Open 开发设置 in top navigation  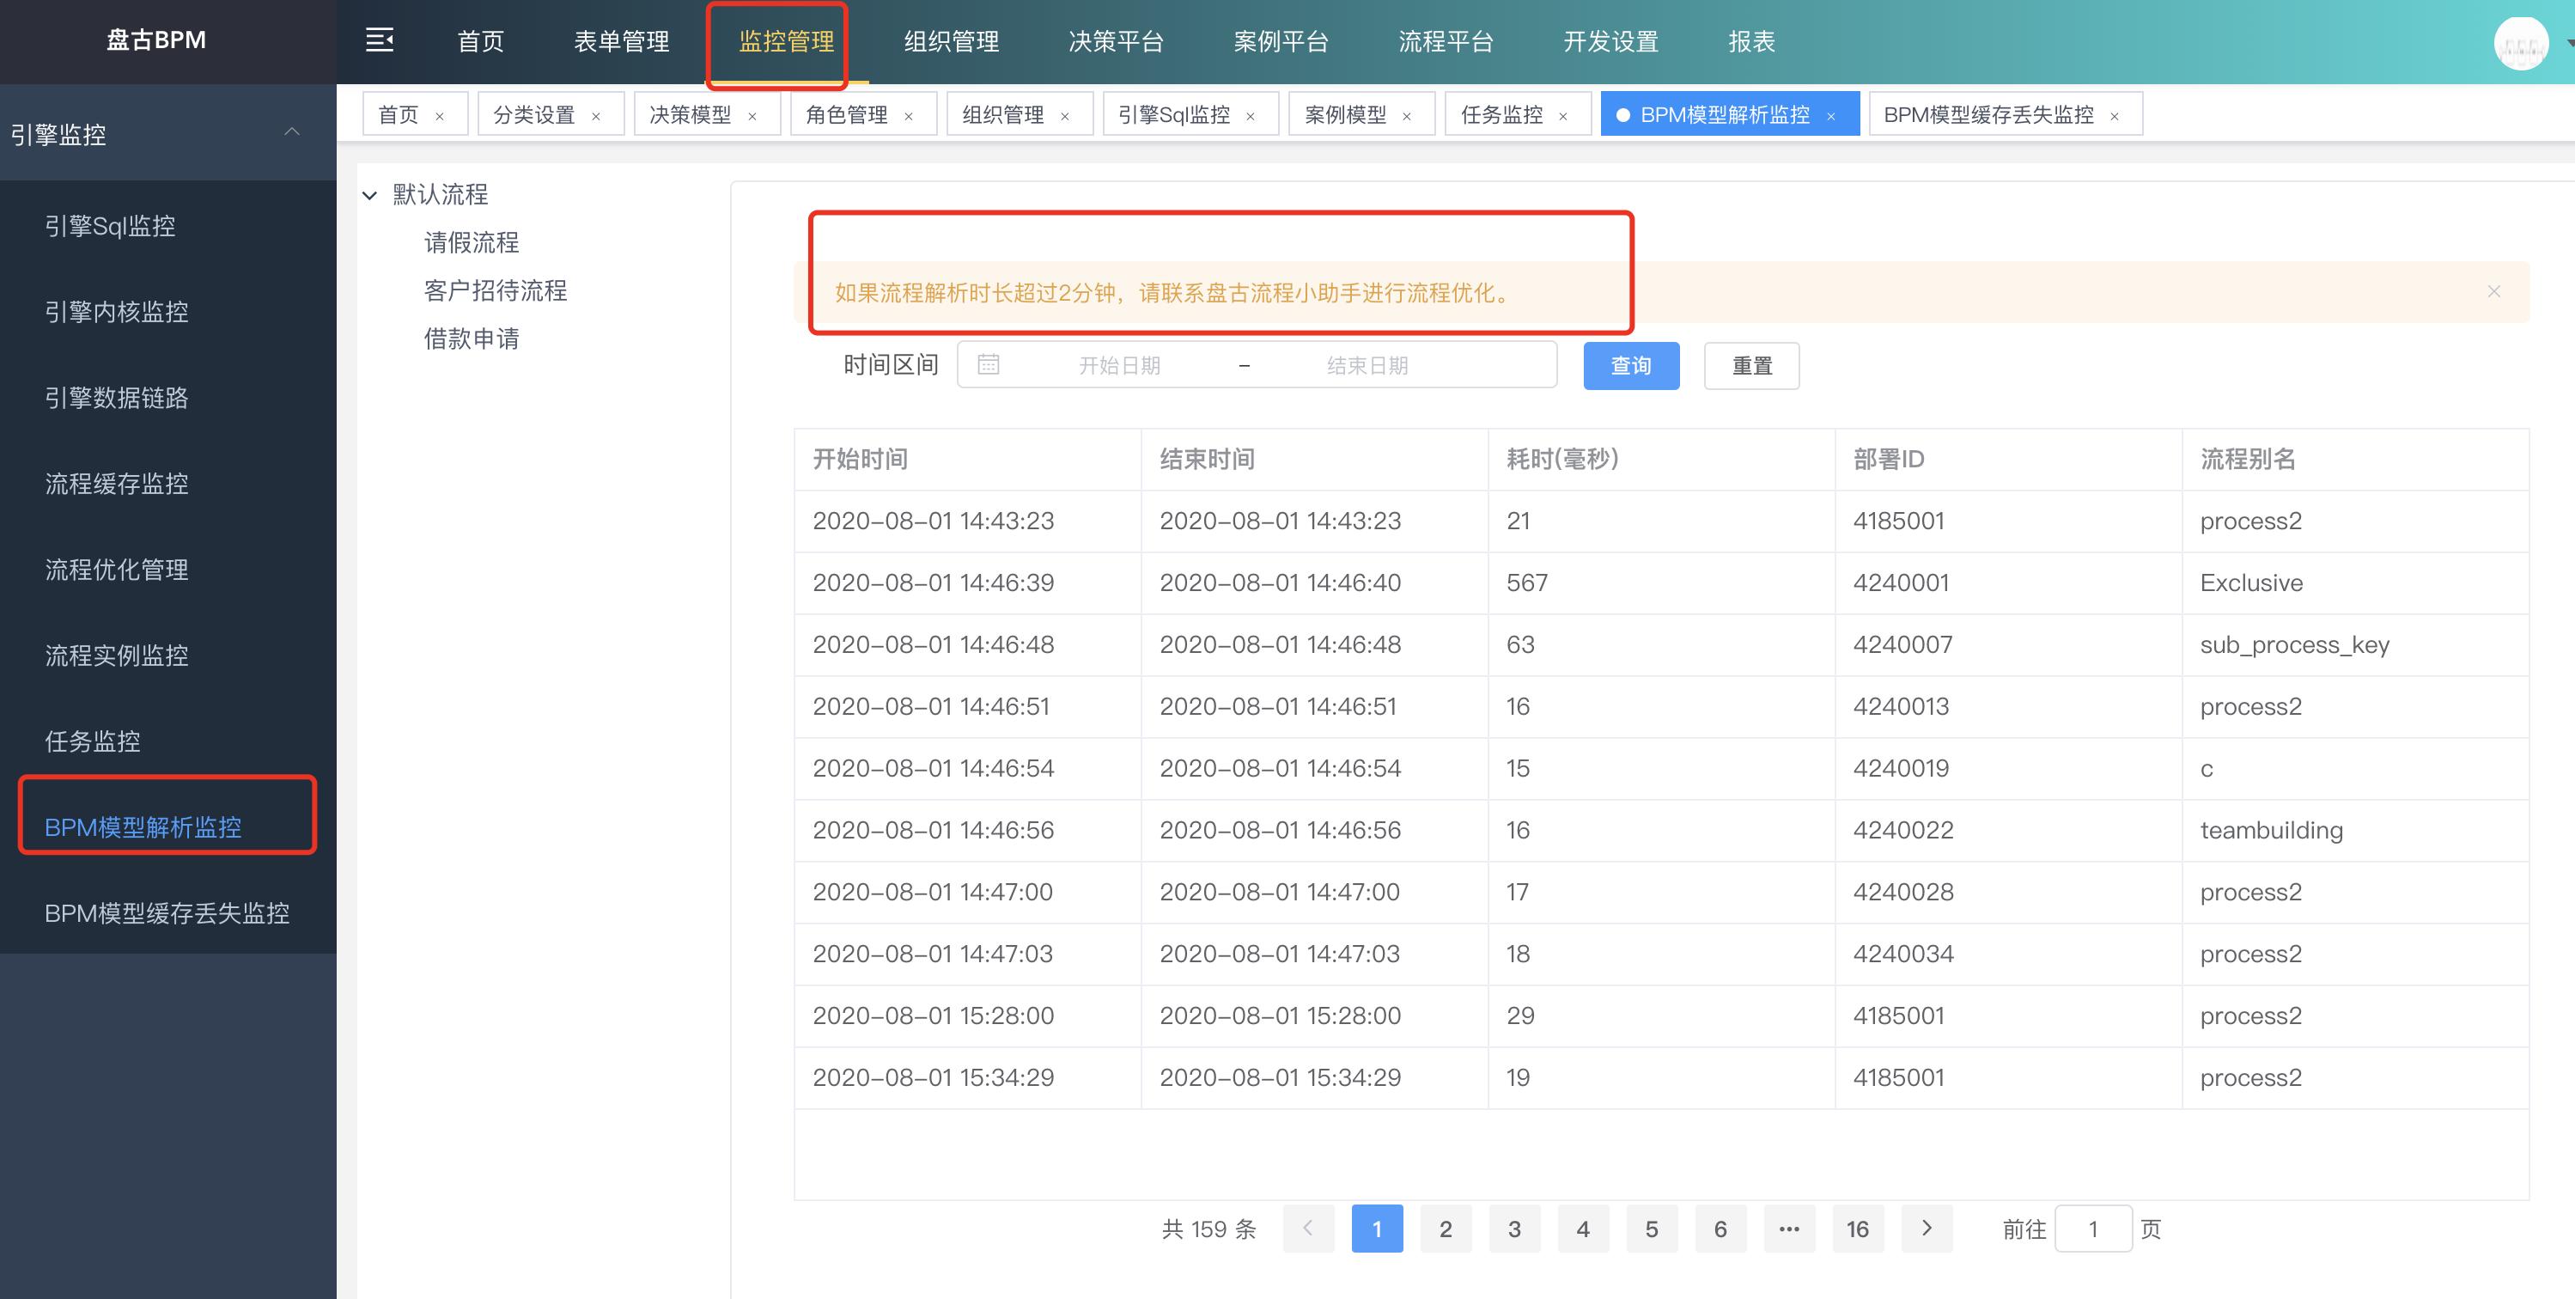[1610, 41]
